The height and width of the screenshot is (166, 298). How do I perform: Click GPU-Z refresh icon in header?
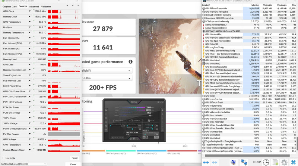coord(73,6)
